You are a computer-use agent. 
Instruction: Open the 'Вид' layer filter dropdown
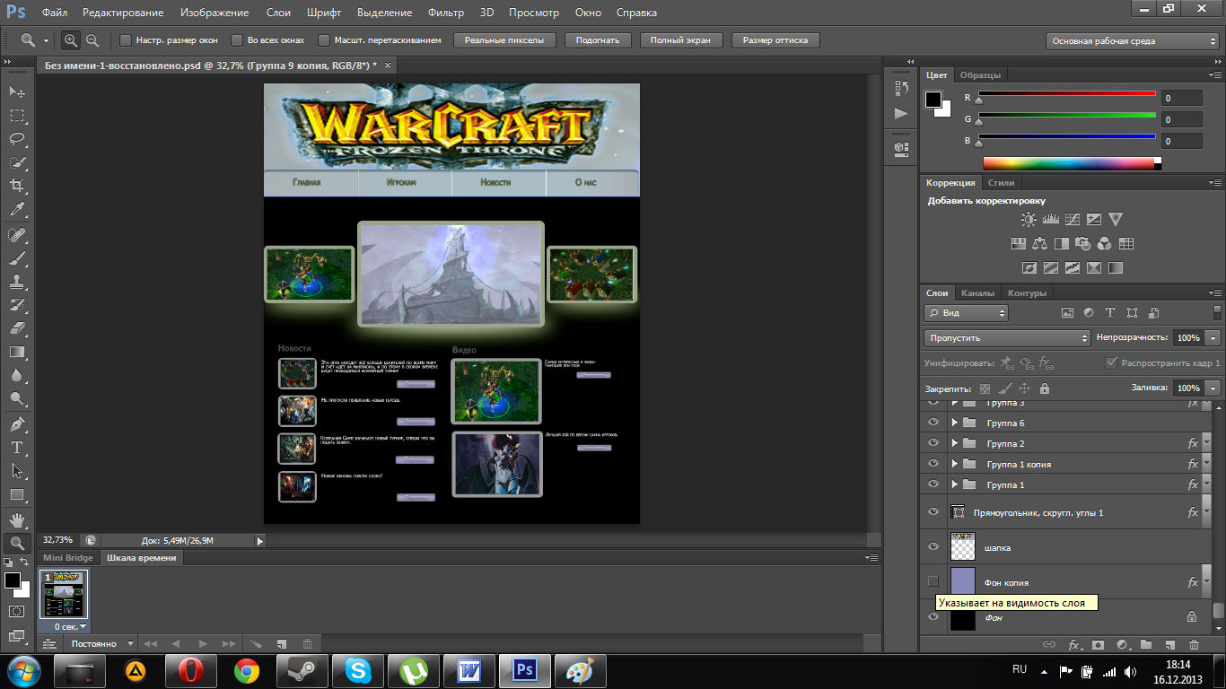pyautogui.click(x=966, y=313)
